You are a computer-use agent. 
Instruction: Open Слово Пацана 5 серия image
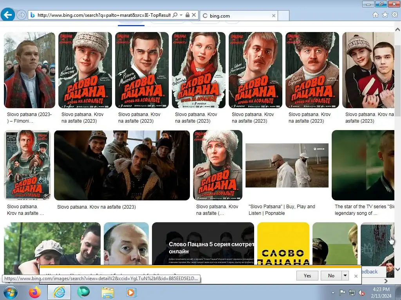coord(203,244)
